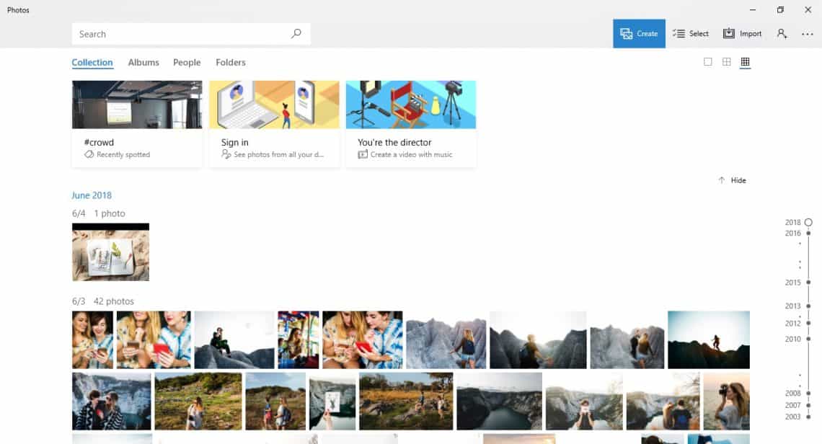
Task: Click the Select checklist icon
Action: 679,34
